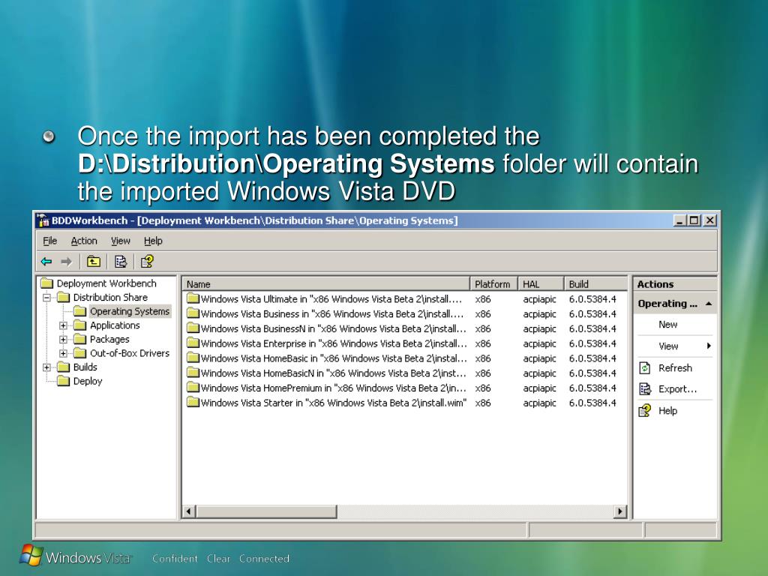The image size is (768, 576).
Task: Click the Windows Vista HomeBasic folder icon
Action: pyautogui.click(x=193, y=358)
